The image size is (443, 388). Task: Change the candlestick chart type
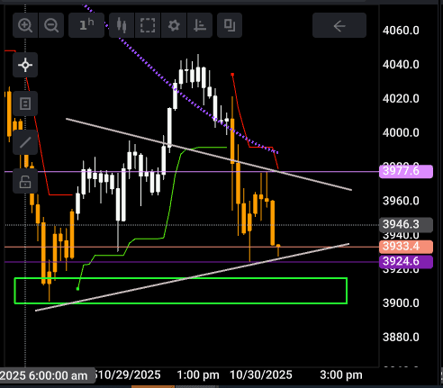pyautogui.click(x=122, y=25)
